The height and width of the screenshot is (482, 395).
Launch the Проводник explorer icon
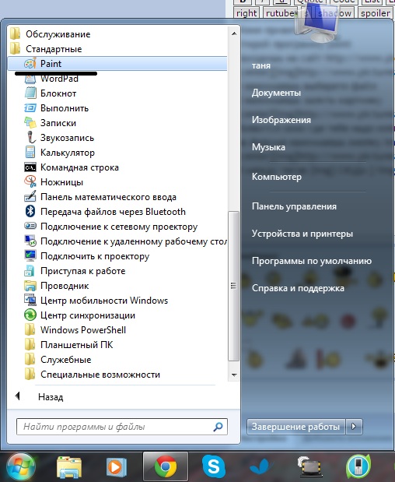[30, 286]
